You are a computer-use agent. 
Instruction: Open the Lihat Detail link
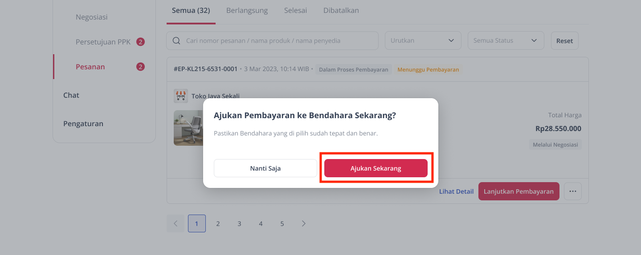456,191
